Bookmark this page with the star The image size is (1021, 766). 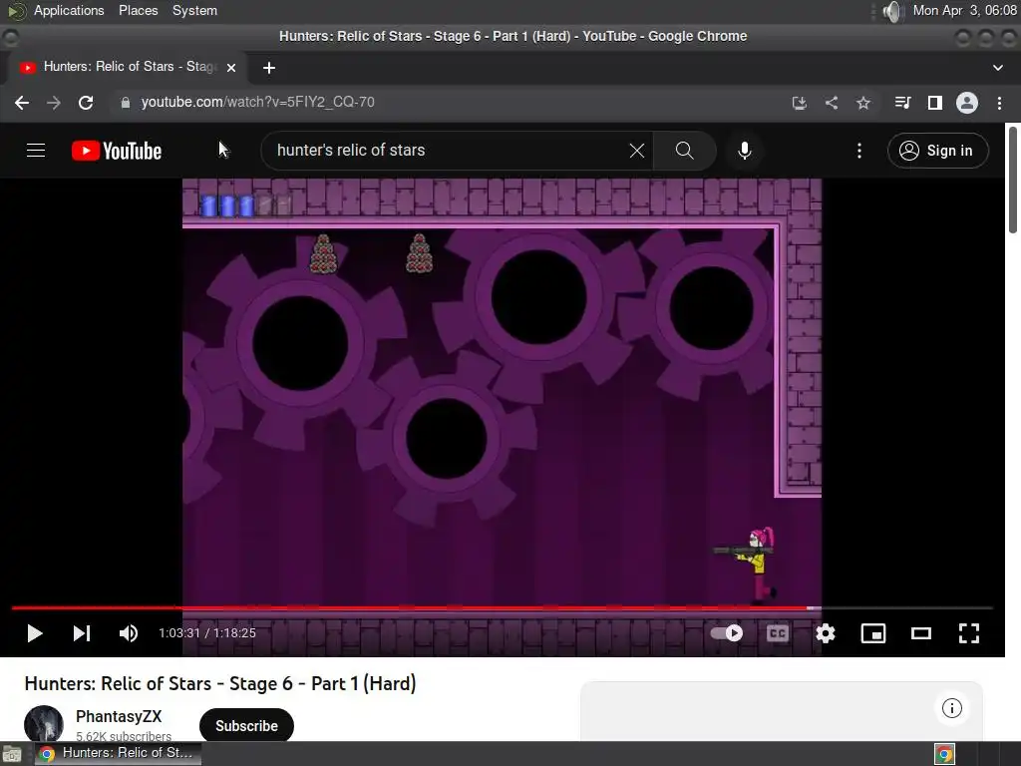coord(863,103)
